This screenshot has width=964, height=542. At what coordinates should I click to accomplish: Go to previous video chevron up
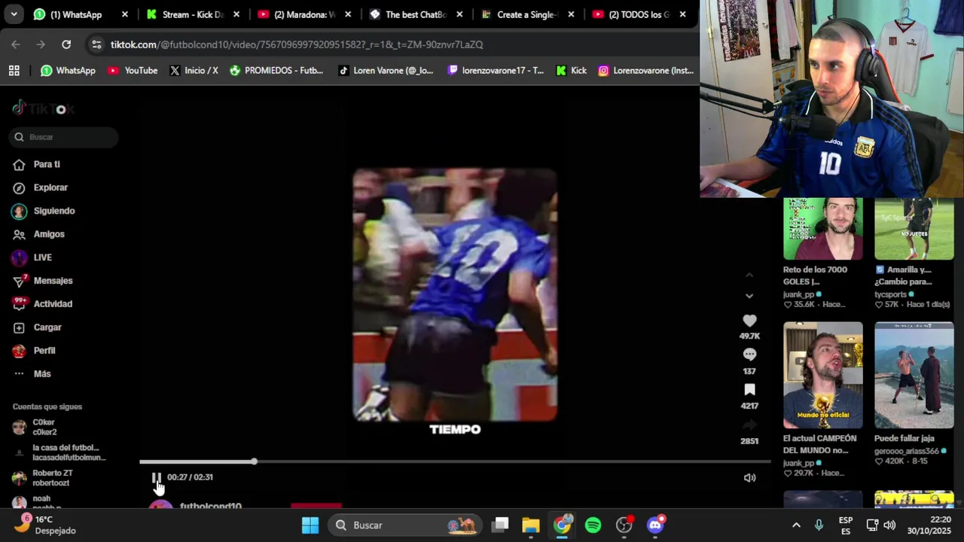coord(749,276)
